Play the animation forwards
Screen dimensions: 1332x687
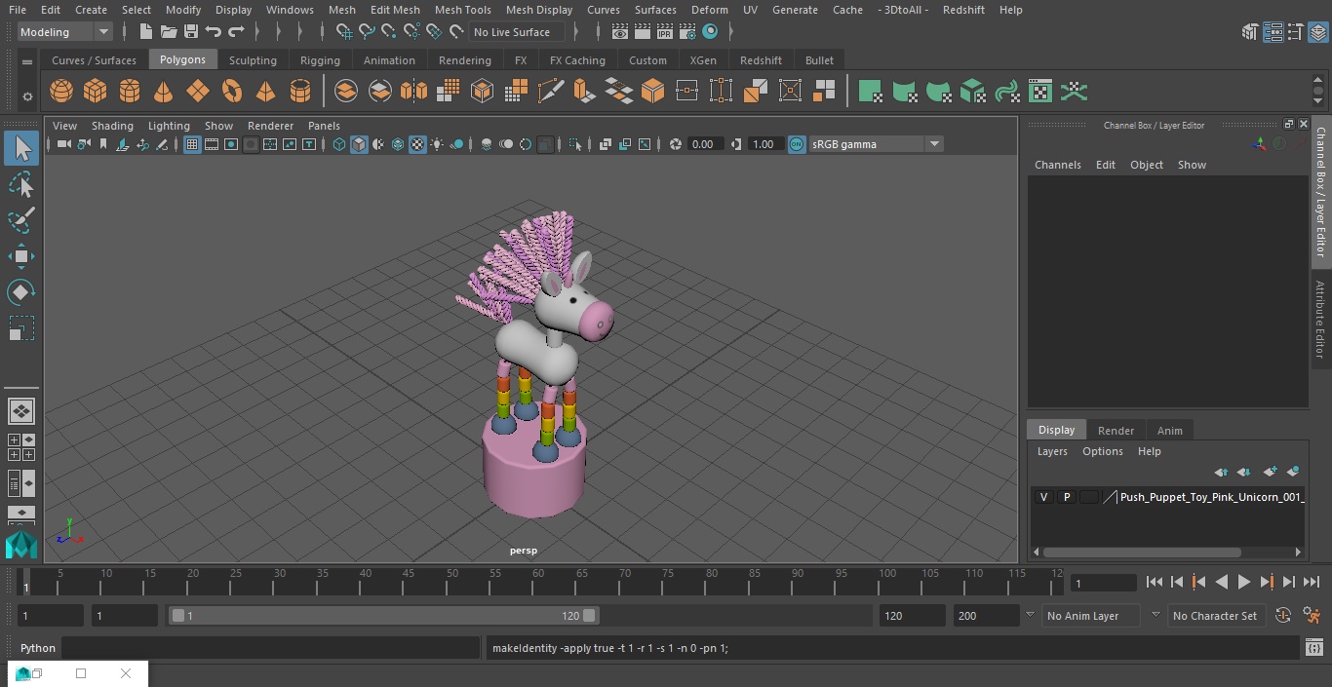pos(1244,582)
